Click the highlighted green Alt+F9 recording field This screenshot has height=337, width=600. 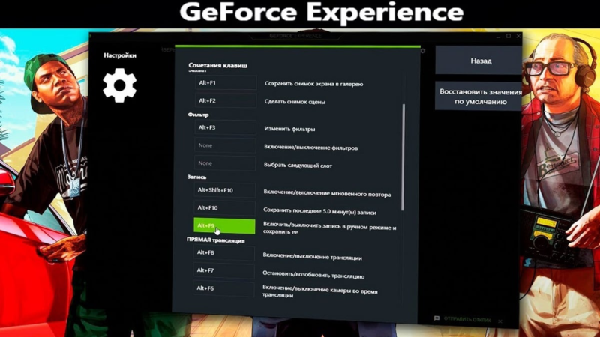224,225
